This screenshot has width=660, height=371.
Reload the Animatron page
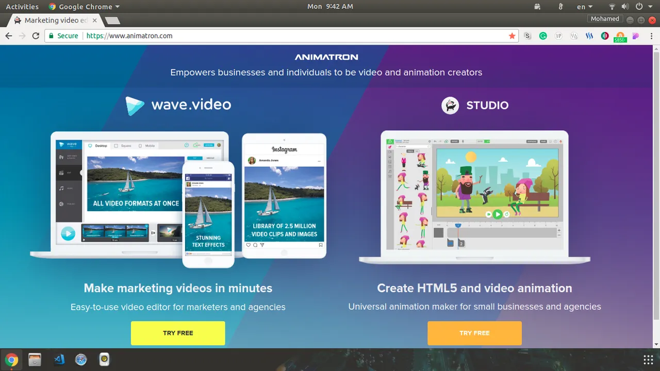coord(36,36)
